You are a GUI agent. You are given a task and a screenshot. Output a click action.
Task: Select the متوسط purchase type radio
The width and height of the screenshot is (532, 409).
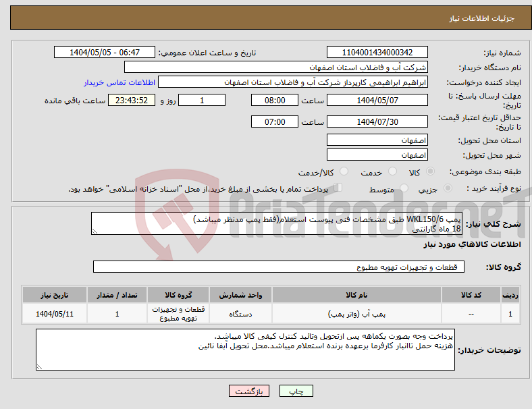(x=404, y=188)
